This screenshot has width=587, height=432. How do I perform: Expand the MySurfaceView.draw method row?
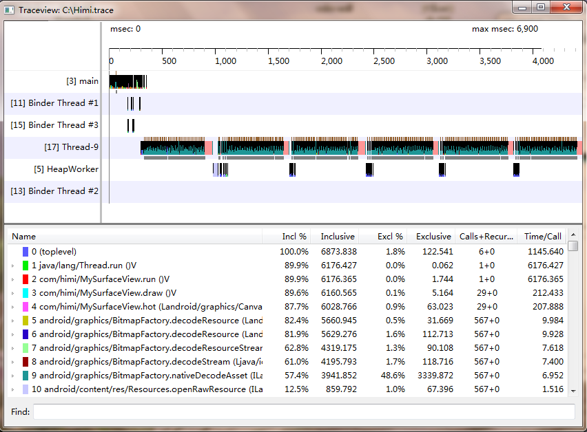[x=12, y=293]
